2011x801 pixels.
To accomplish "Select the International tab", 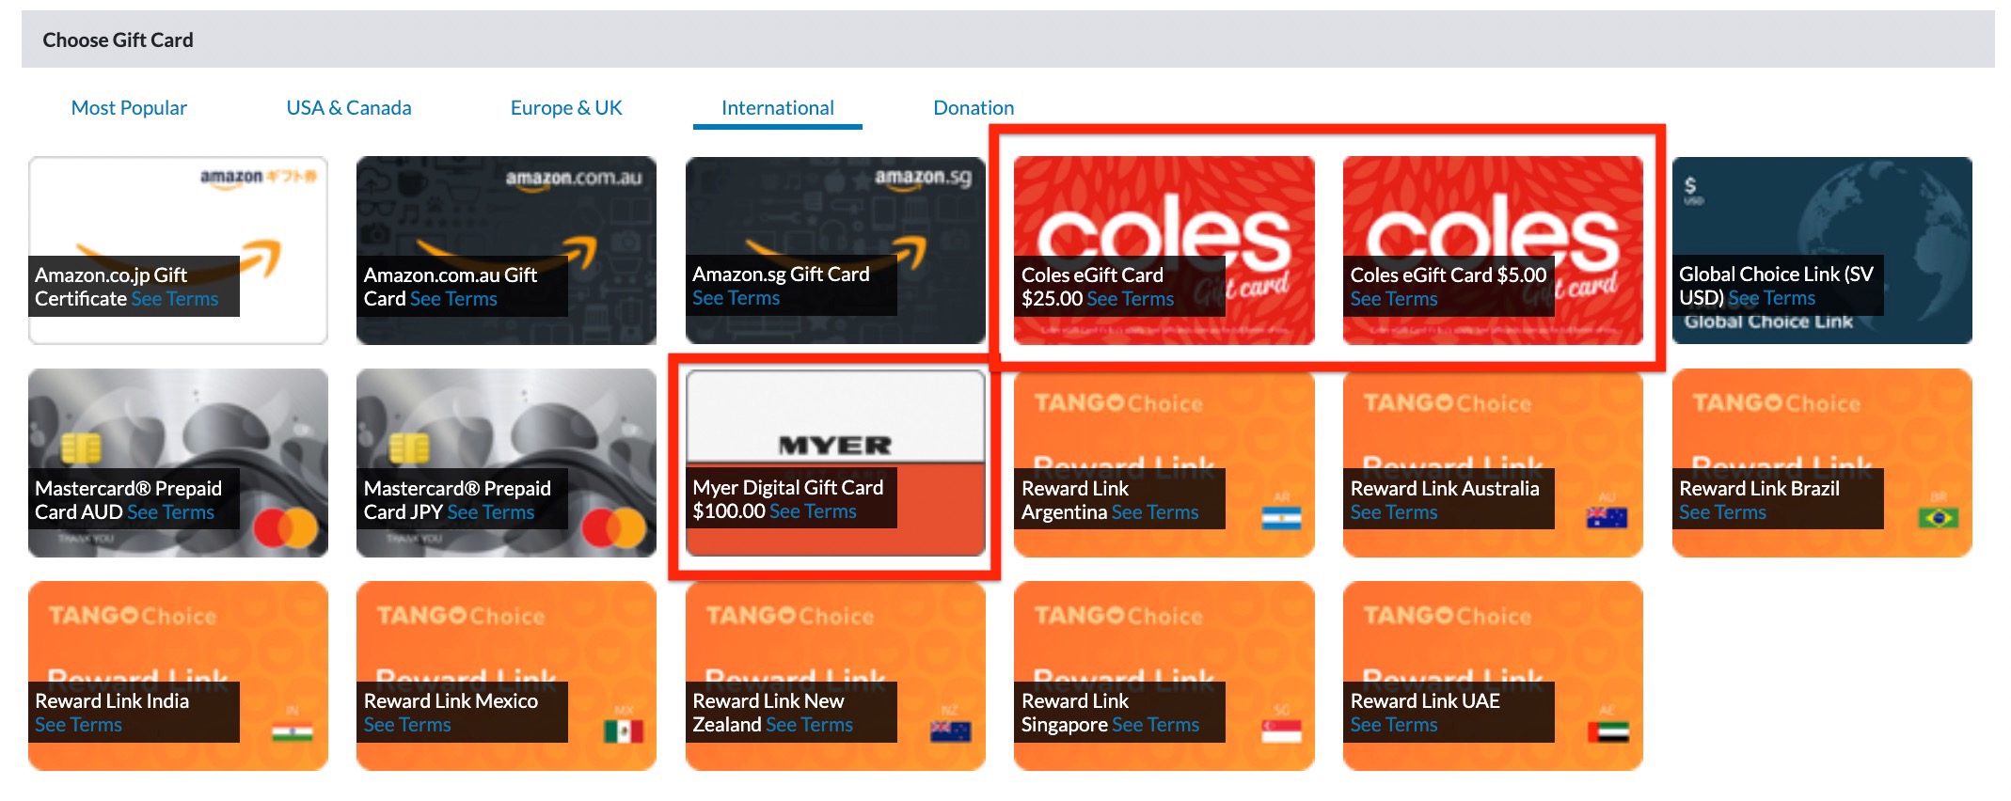I will 778,108.
